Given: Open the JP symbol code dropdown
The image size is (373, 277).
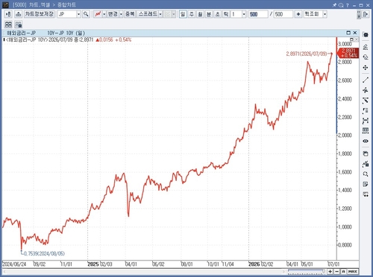Looking at the screenshot, I should (78, 14).
